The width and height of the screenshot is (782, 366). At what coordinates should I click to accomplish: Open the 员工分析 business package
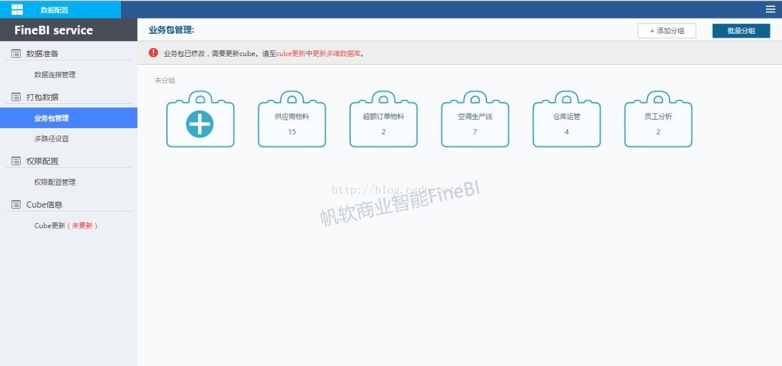(658, 123)
